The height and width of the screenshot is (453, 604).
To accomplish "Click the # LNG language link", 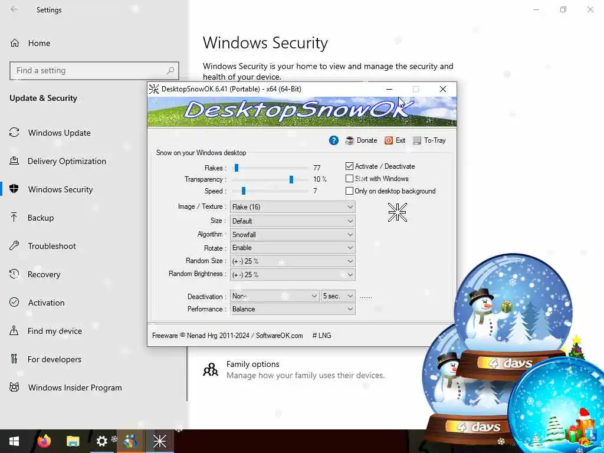I will click(x=321, y=336).
